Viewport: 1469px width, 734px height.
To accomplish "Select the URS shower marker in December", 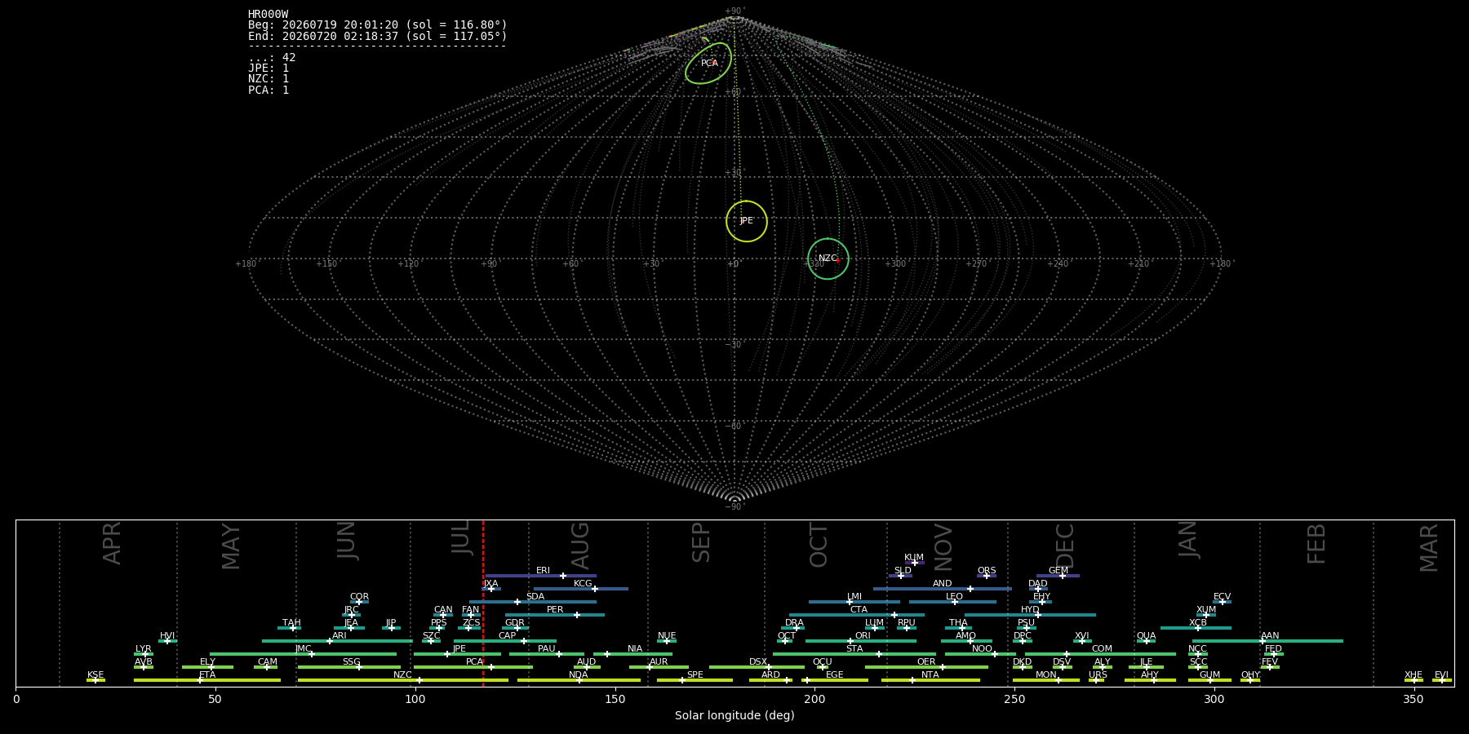I will point(1094,680).
